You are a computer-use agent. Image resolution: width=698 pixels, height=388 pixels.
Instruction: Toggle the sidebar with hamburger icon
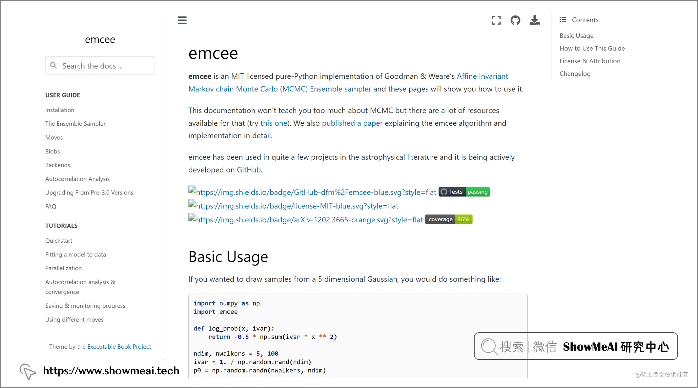point(182,20)
